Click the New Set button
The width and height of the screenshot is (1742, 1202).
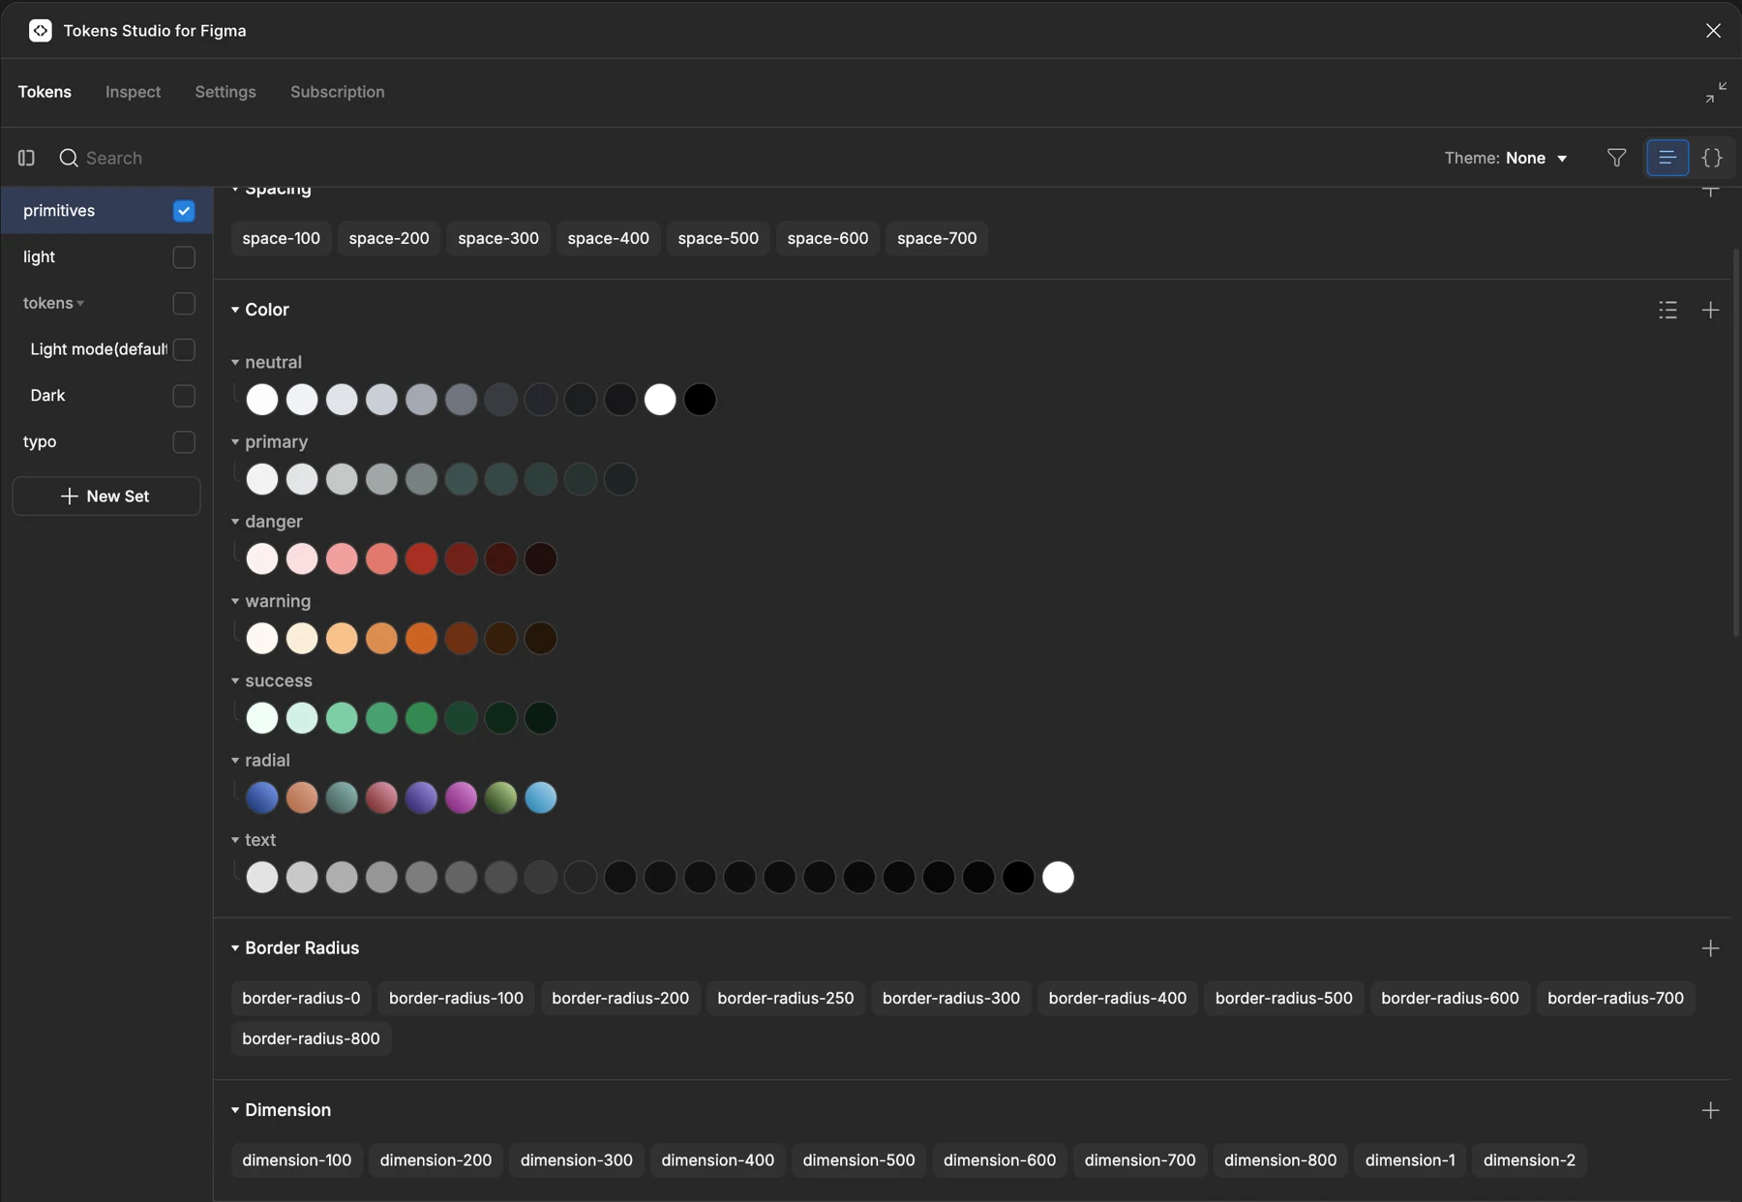point(106,496)
